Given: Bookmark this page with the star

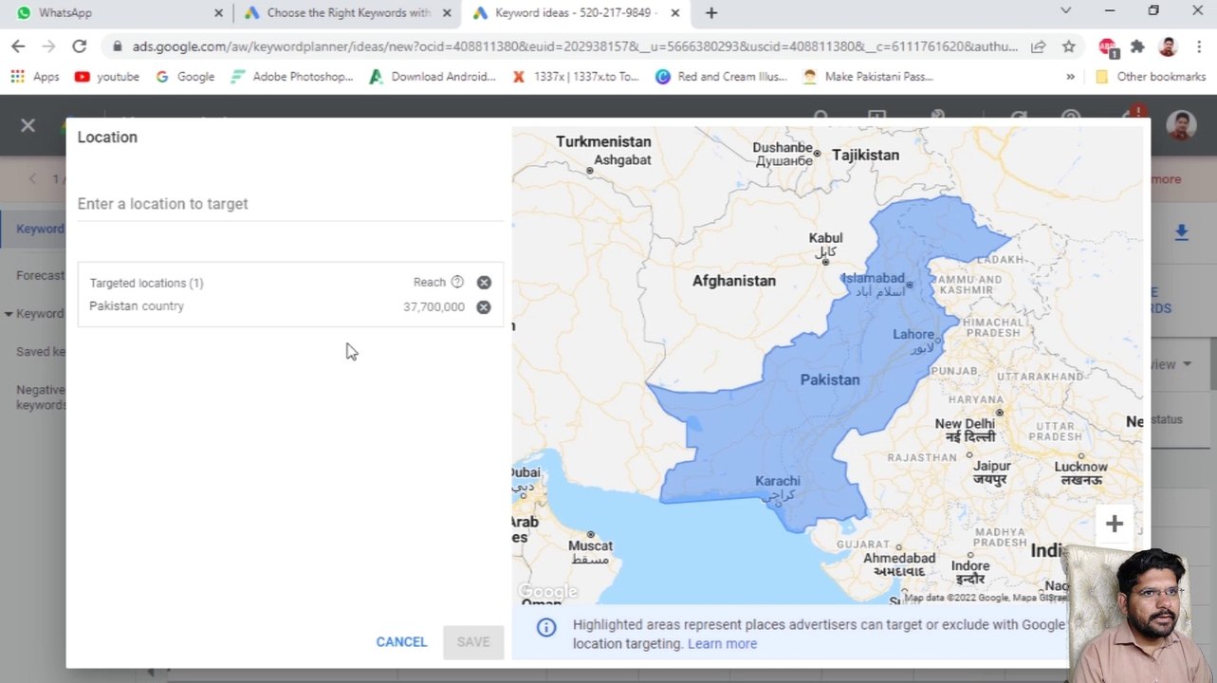Looking at the screenshot, I should click(1069, 46).
